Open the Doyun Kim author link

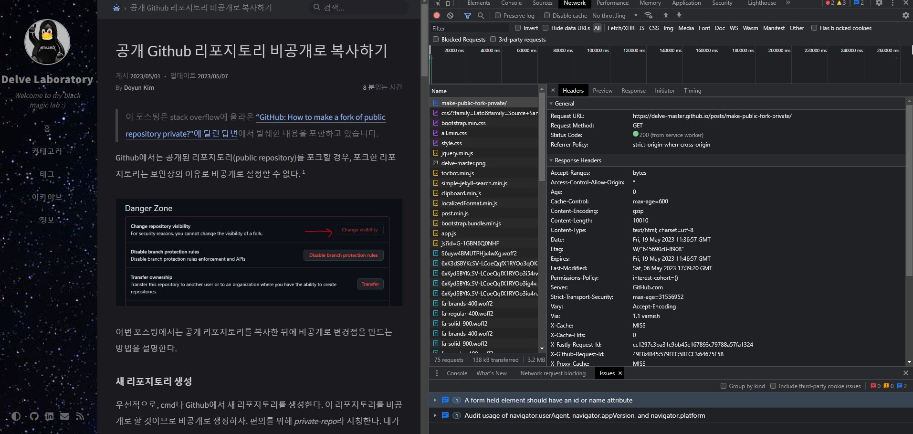pyautogui.click(x=139, y=87)
